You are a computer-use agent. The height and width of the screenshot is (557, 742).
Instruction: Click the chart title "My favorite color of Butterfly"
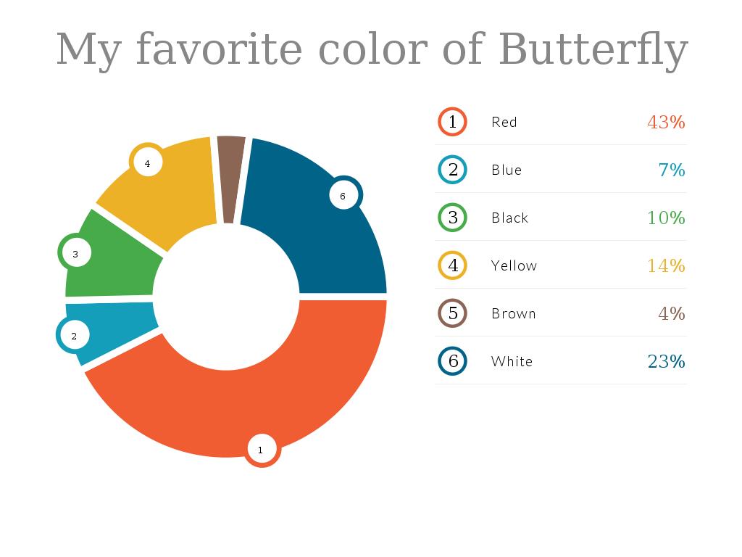pos(372,49)
